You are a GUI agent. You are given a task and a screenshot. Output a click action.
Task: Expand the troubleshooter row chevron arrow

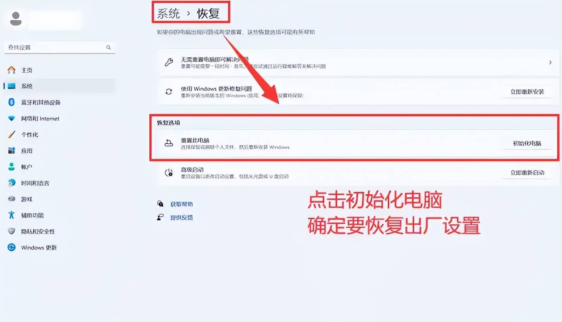(550, 63)
